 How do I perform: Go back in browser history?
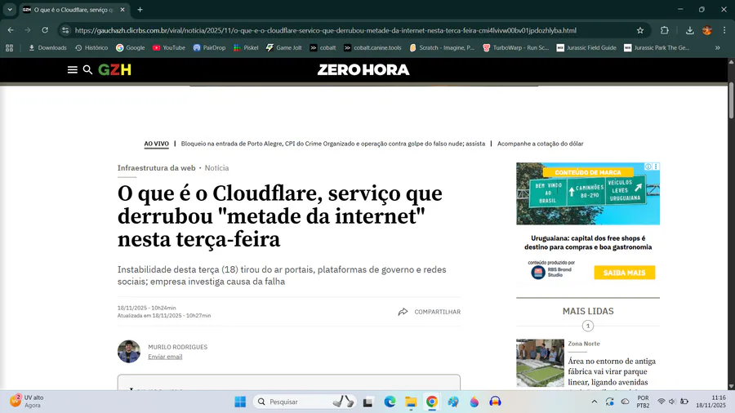pos(11,30)
